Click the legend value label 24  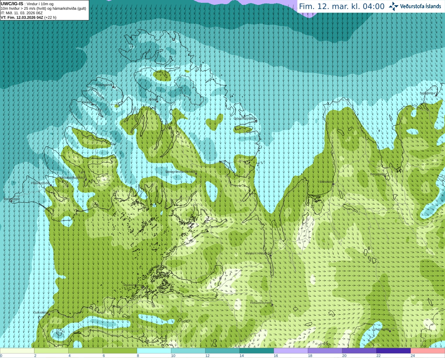pos(413,356)
